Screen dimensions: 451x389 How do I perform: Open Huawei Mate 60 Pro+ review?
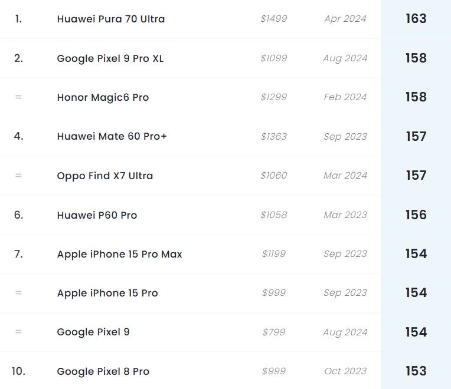coord(112,136)
